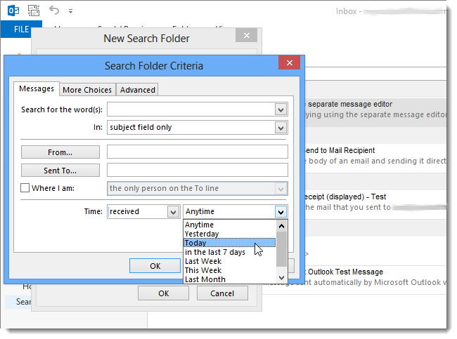
Task: Select Last Week in the time list
Action: coord(230,261)
